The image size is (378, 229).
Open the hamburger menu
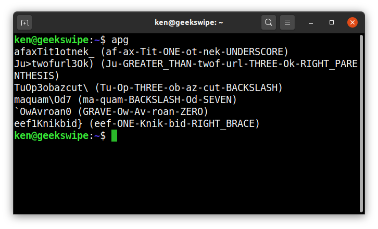click(287, 22)
